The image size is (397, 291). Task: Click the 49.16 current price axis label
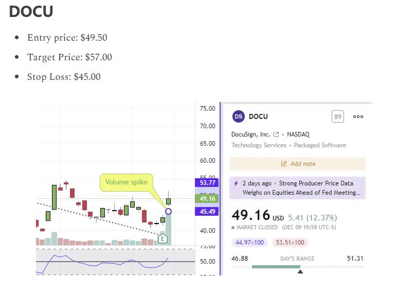pyautogui.click(x=207, y=198)
